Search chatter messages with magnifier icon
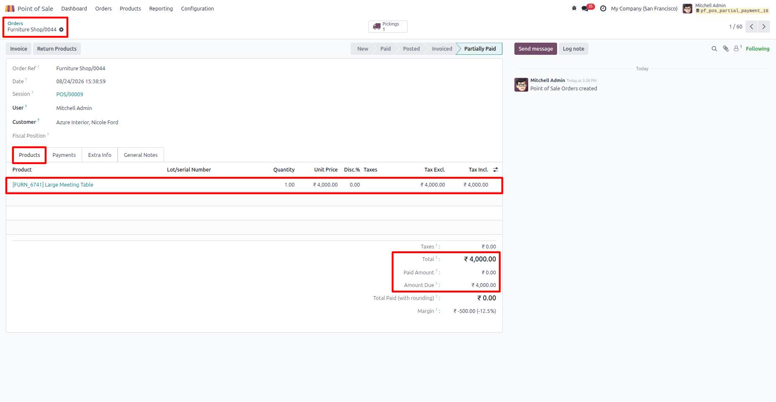 (714, 49)
